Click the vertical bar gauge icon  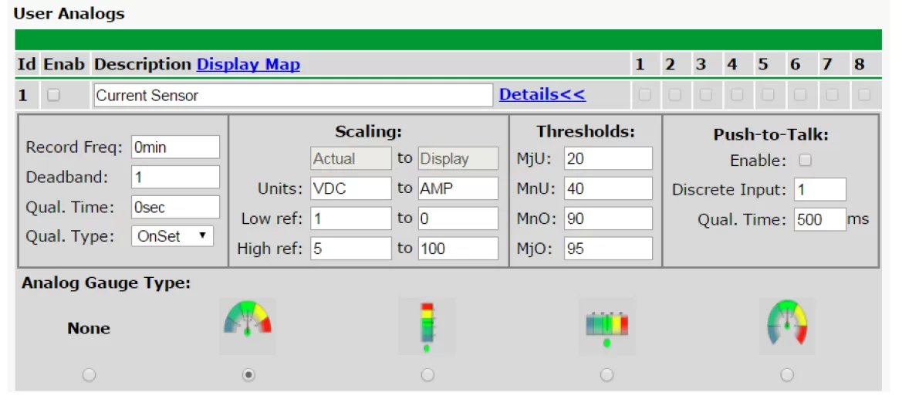pos(427,327)
